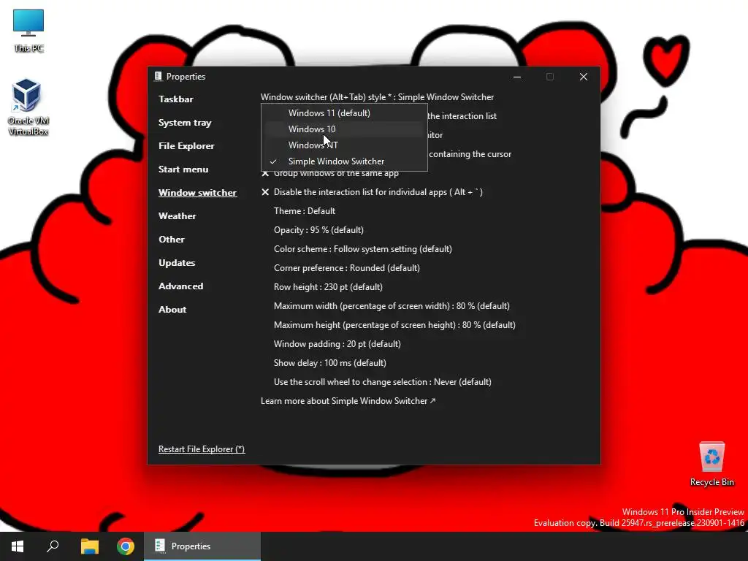Toggle Group windows of the same app
The width and height of the screenshot is (748, 561).
[330, 174]
